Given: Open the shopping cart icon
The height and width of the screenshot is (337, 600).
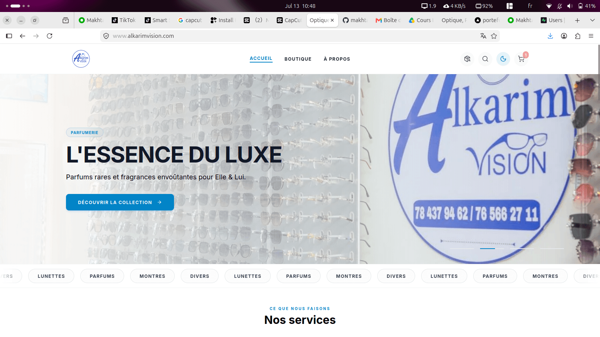Looking at the screenshot, I should tap(521, 59).
